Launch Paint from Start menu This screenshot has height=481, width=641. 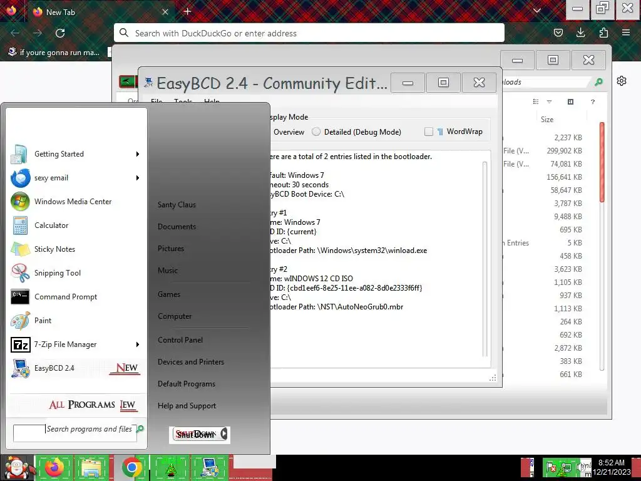(76, 320)
